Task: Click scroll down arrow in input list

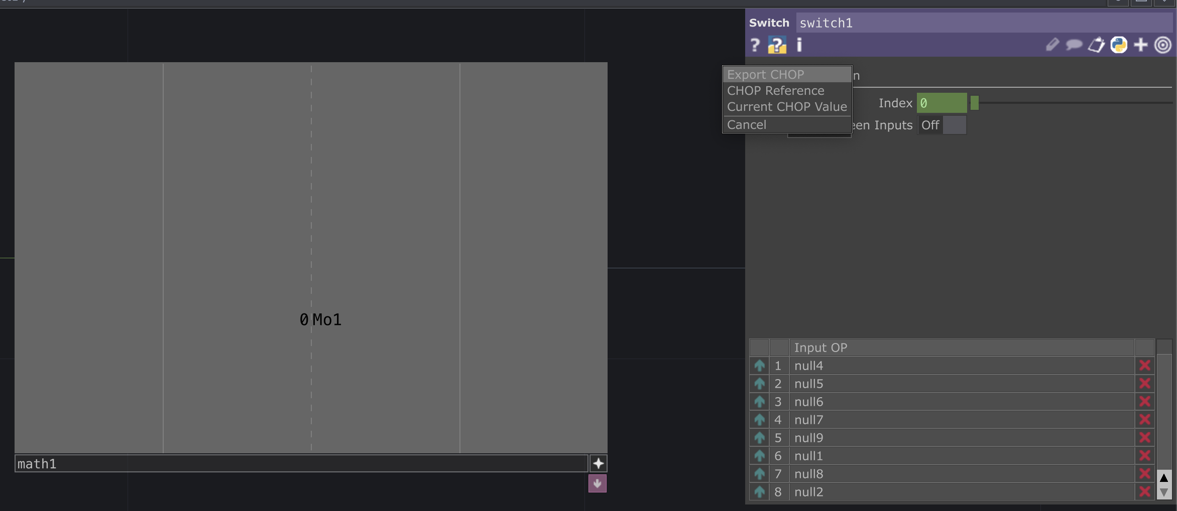Action: [1164, 492]
